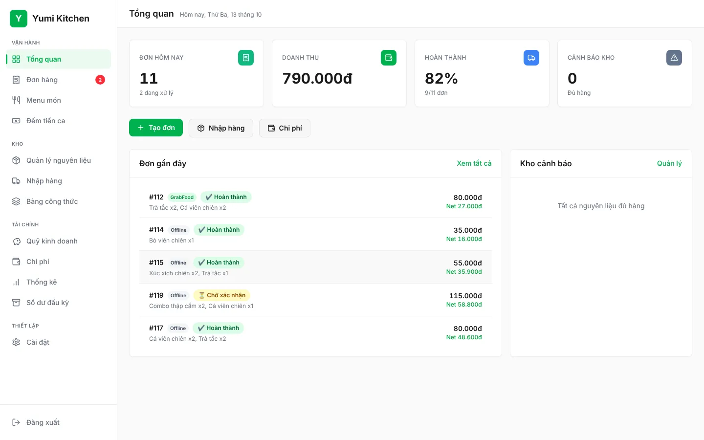Open Thống kê statistics page
704x440 pixels.
coord(59,282)
